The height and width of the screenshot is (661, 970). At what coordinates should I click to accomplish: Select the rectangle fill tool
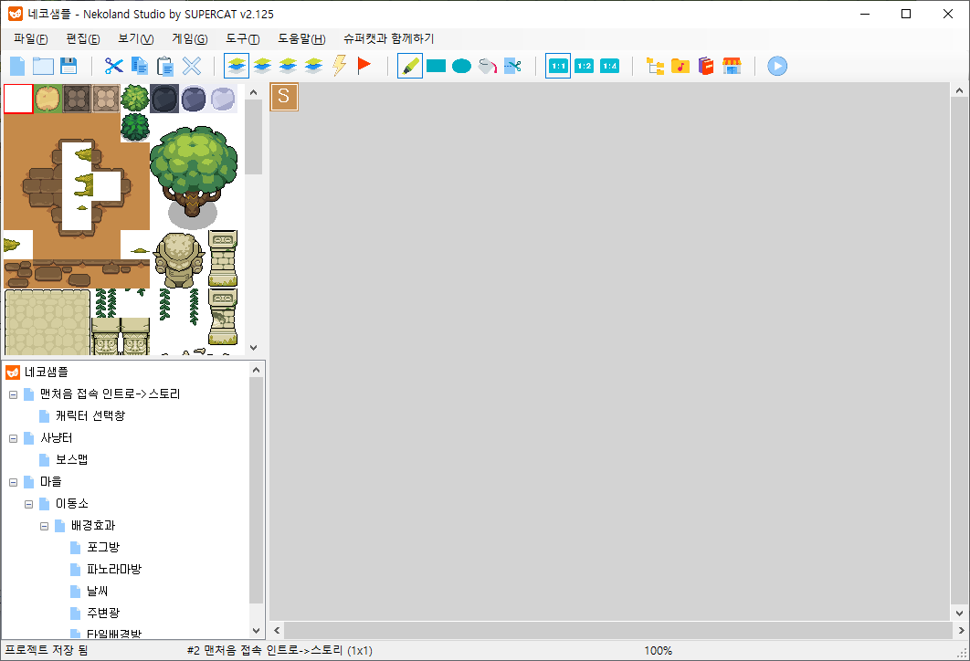436,66
